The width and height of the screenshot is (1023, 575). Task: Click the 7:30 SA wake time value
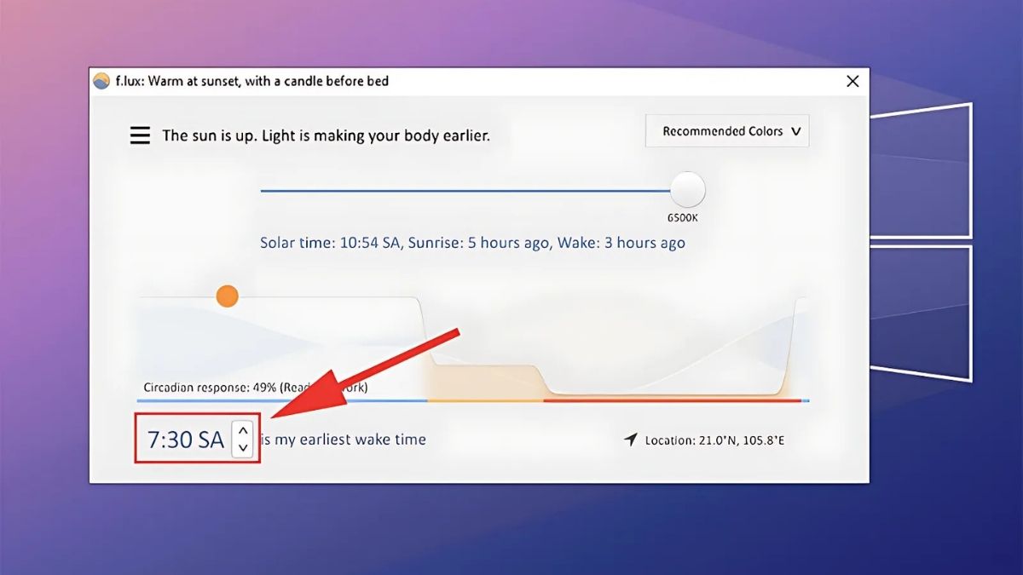click(x=186, y=440)
